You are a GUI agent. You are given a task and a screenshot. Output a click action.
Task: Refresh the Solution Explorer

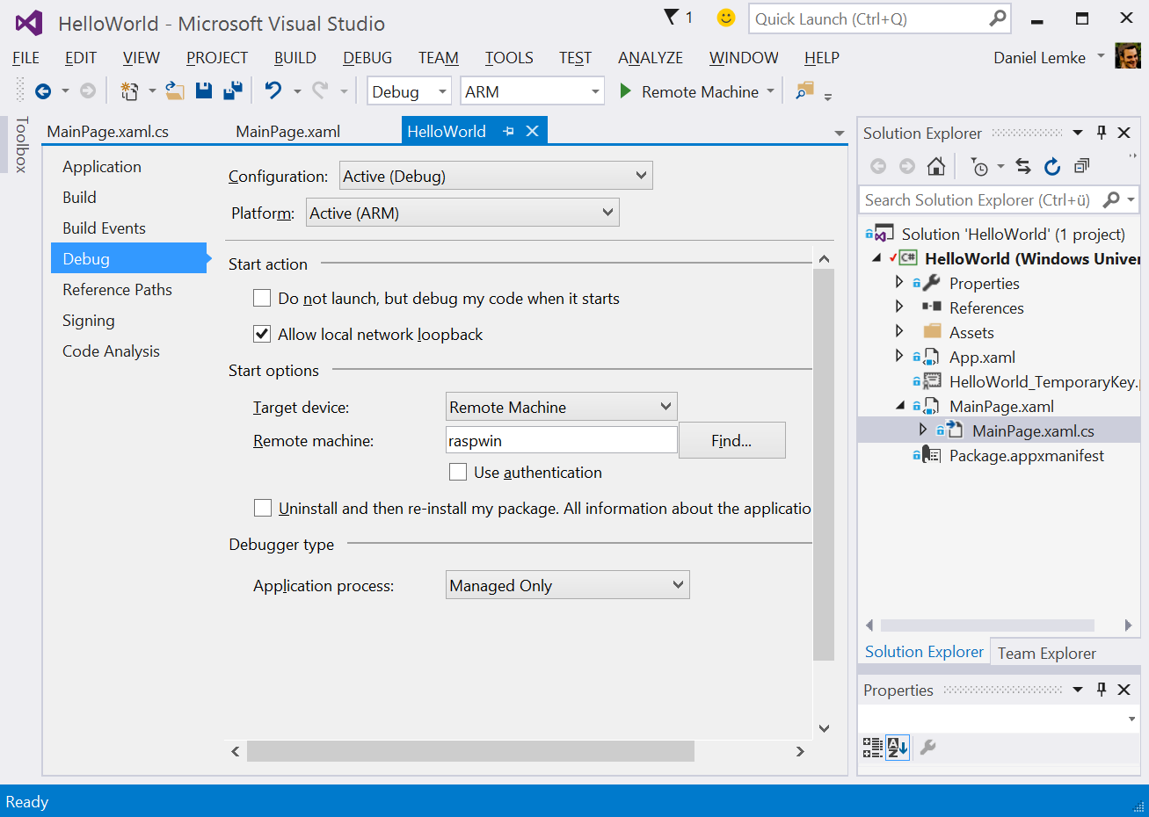pyautogui.click(x=1052, y=166)
